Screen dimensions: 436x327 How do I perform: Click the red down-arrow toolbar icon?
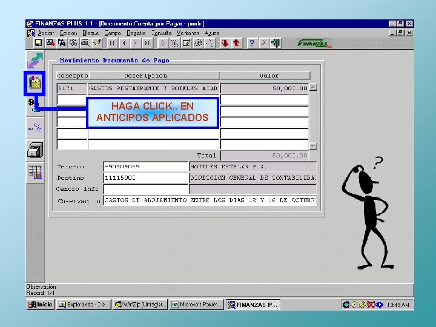pos(225,43)
